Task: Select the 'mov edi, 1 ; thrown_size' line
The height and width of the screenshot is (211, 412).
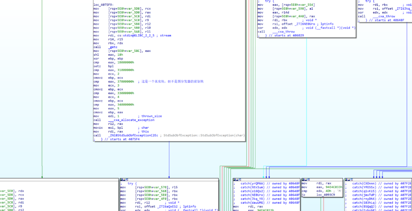Action: point(127,116)
